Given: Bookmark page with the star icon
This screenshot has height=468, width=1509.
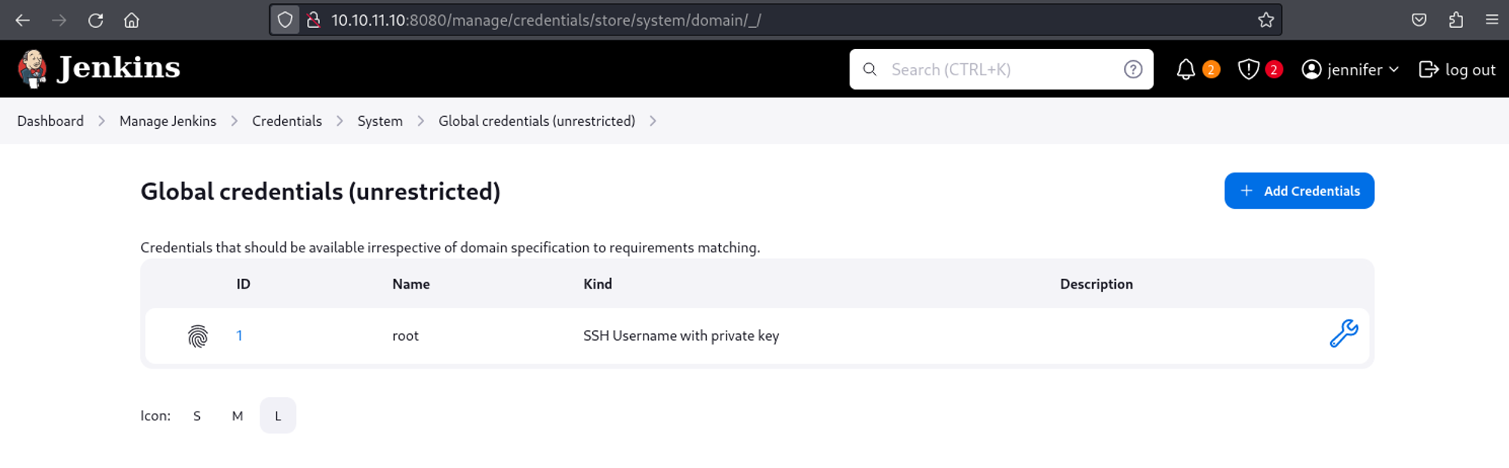Looking at the screenshot, I should [x=1265, y=20].
